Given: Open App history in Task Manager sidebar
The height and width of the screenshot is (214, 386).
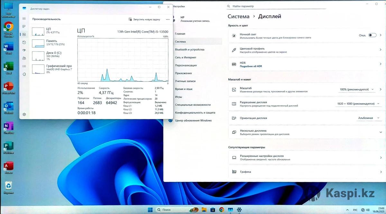Looking at the screenshot, I should tap(24, 42).
